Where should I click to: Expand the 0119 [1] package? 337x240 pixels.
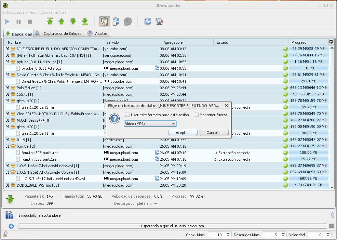[7, 140]
